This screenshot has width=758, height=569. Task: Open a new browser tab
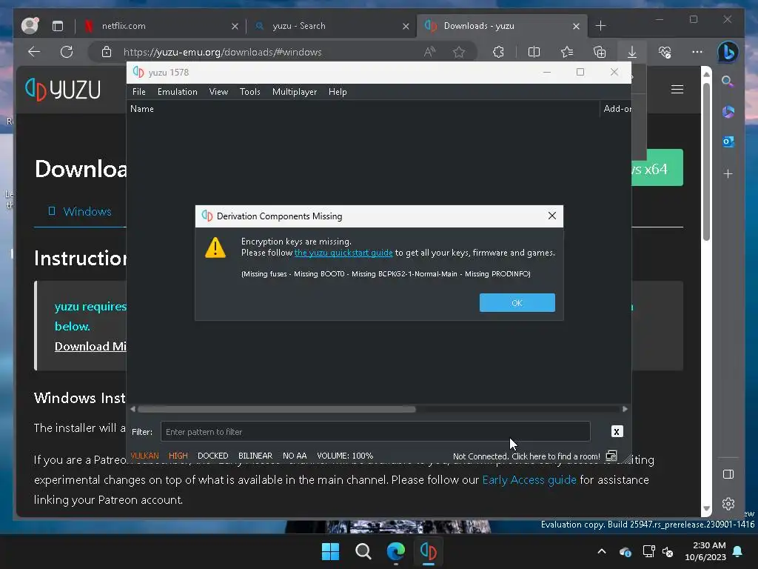pyautogui.click(x=600, y=26)
